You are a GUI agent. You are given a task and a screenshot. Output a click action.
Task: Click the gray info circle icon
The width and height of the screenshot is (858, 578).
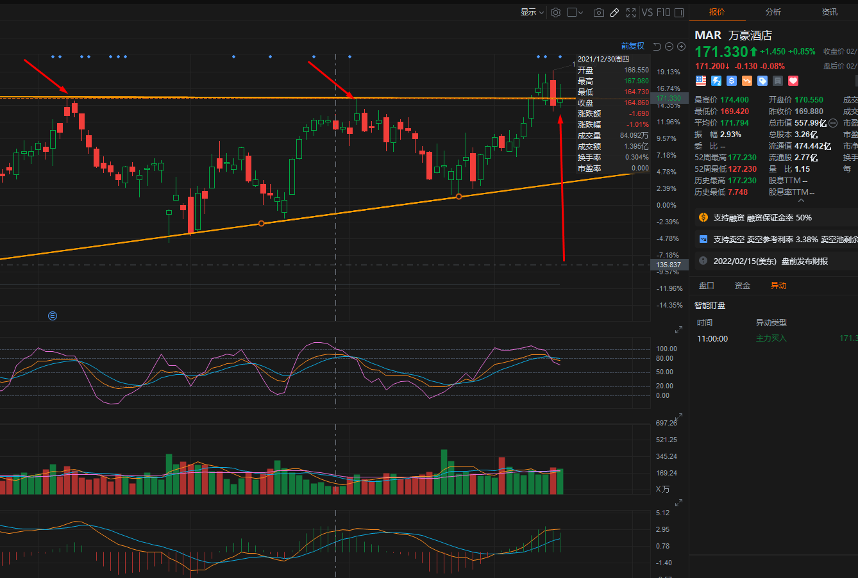click(703, 261)
